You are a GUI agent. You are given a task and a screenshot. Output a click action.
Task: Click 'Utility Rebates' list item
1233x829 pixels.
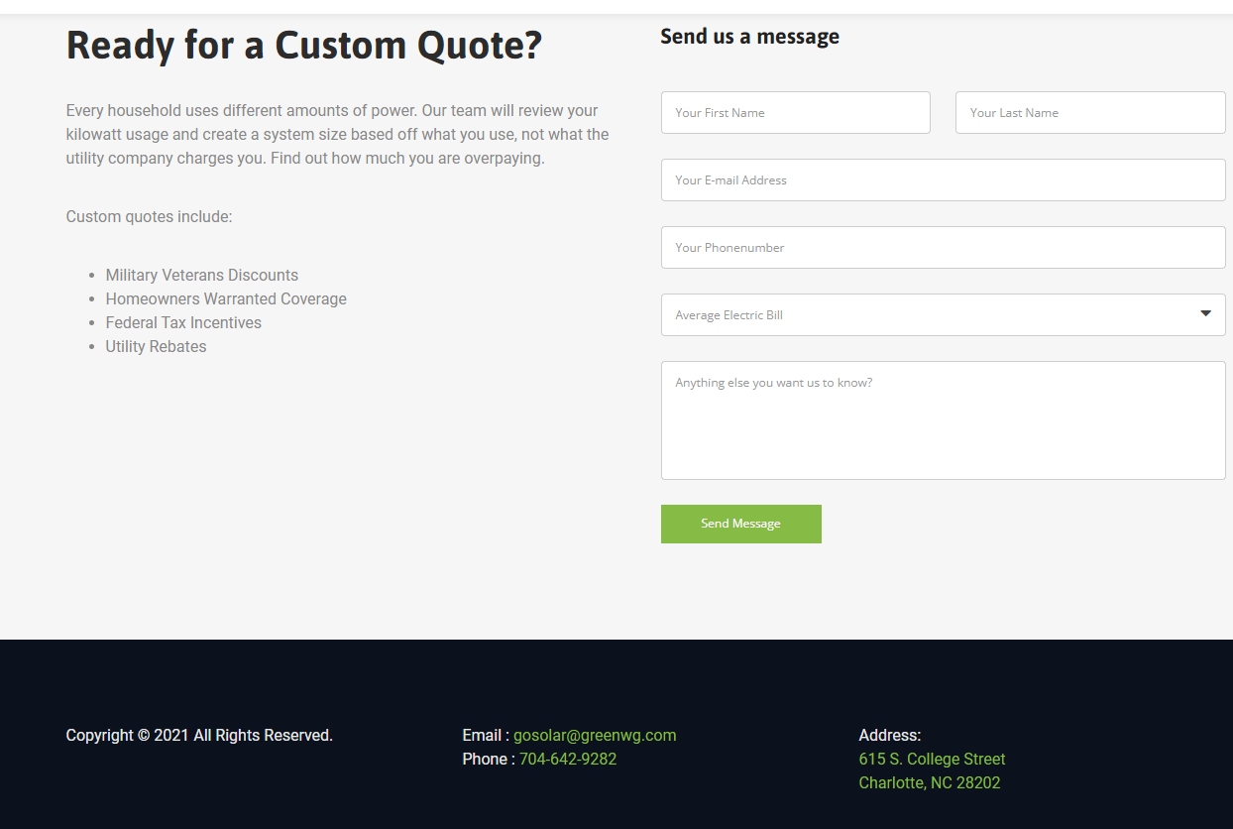(157, 347)
